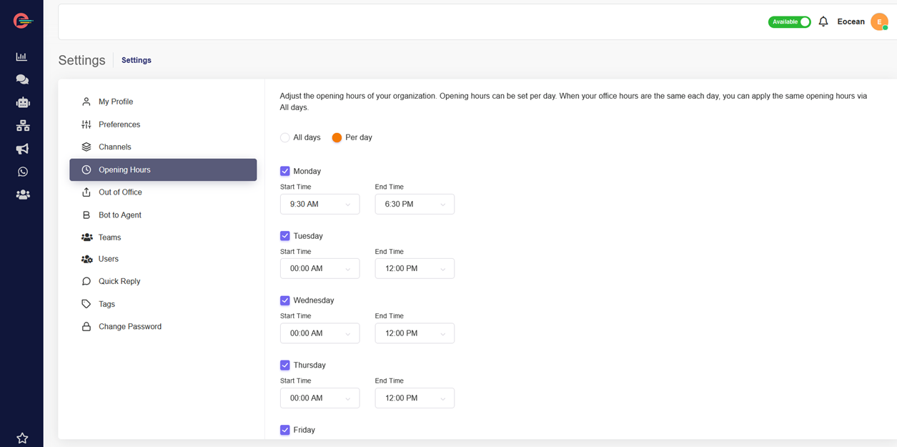Click the WhatsApp icon in left sidebar
Viewport: 897px width, 447px height.
click(23, 172)
